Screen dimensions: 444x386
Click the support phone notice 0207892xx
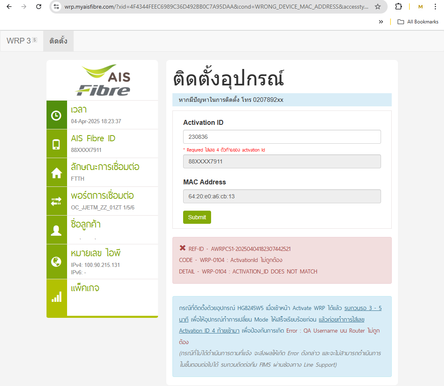click(231, 100)
